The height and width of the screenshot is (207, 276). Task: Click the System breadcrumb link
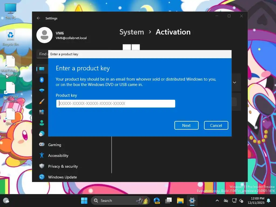[x=132, y=32]
